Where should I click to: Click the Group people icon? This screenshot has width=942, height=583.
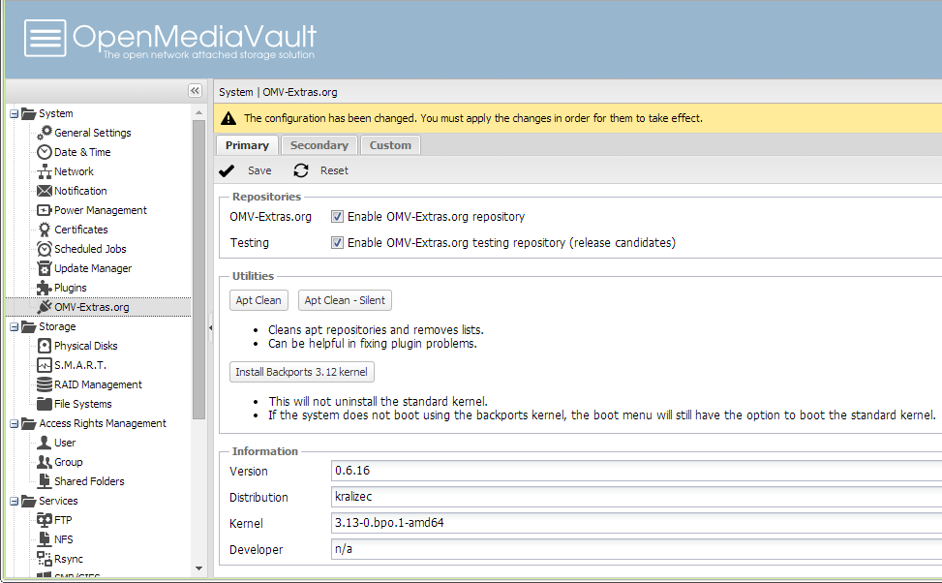(x=45, y=462)
